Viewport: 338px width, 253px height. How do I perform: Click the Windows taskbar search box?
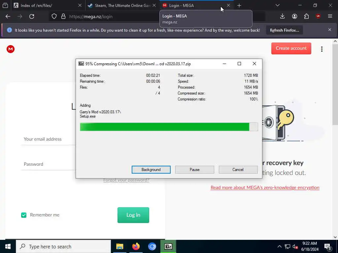click(x=63, y=246)
